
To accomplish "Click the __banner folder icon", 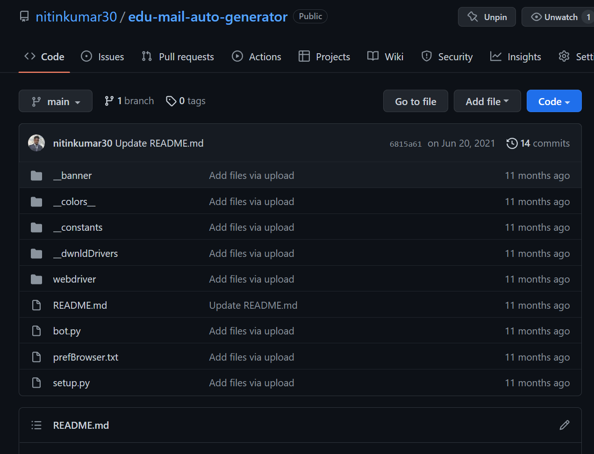I will coord(36,176).
